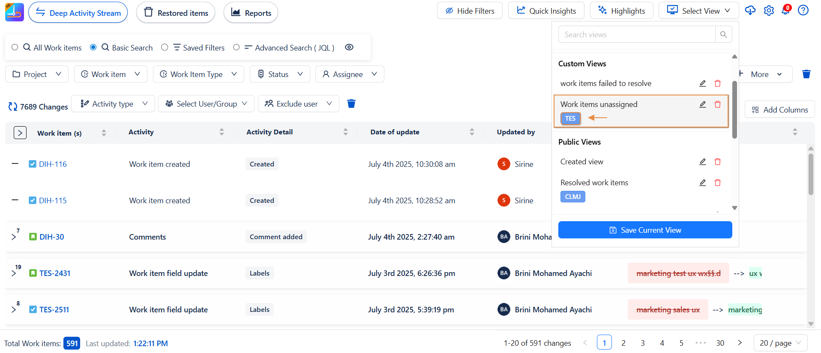Click the blue trash icon beside Exclude user
The height and width of the screenshot is (353, 821).
click(x=351, y=104)
